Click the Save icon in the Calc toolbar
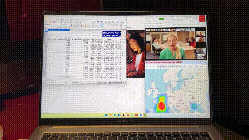This screenshot has height=140, width=249. (x=54, y=22)
